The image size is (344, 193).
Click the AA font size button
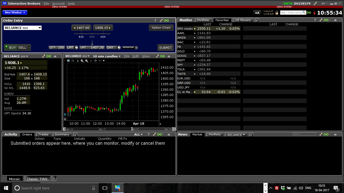coord(257,13)
